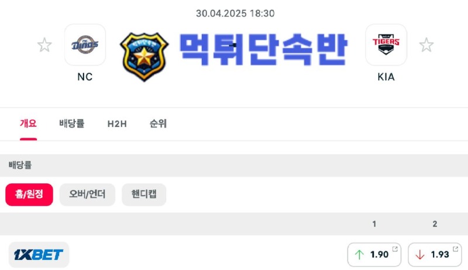The image size is (468, 270).
Task: Favorite the NC team with the star
Action: pos(44,45)
